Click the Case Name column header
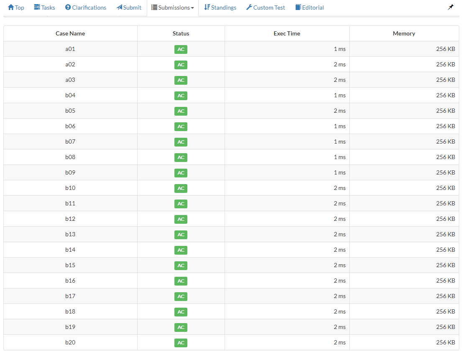This screenshot has height=354, width=463. click(x=70, y=33)
